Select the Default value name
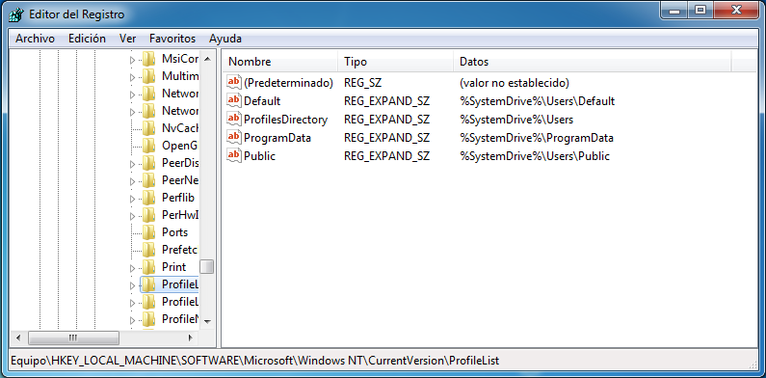766x378 pixels. pos(262,101)
